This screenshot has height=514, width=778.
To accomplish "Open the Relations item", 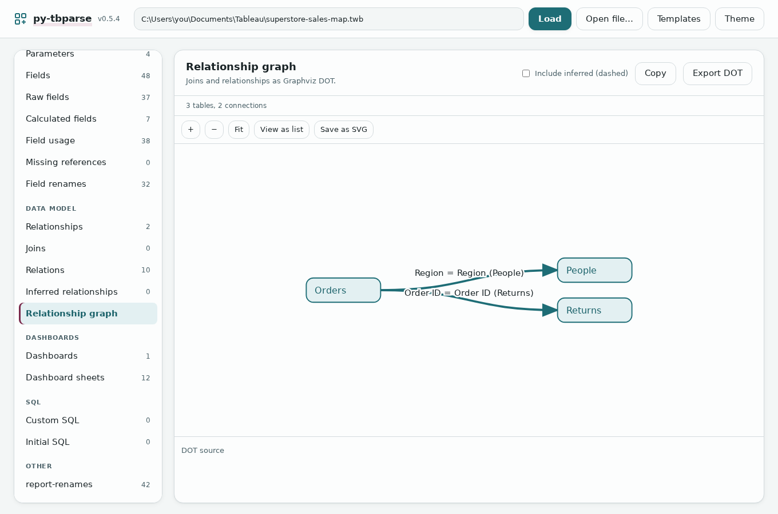I will [x=88, y=270].
